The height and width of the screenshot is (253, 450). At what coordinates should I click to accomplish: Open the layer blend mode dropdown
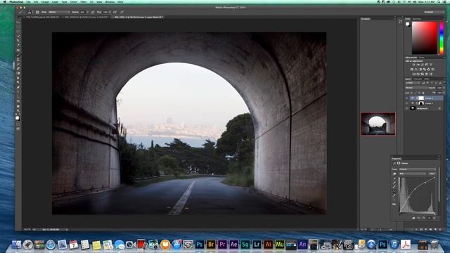(416, 88)
